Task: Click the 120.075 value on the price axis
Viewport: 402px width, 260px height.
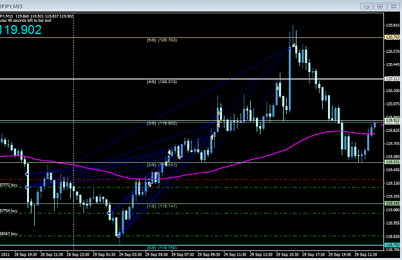Action: coord(392,104)
